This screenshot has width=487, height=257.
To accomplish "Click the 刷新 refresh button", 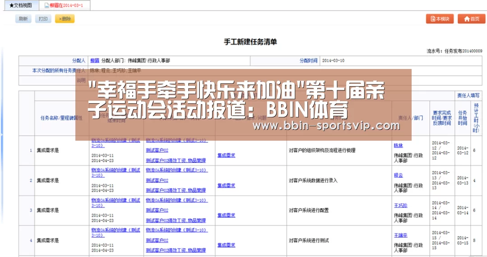I will coord(23,19).
